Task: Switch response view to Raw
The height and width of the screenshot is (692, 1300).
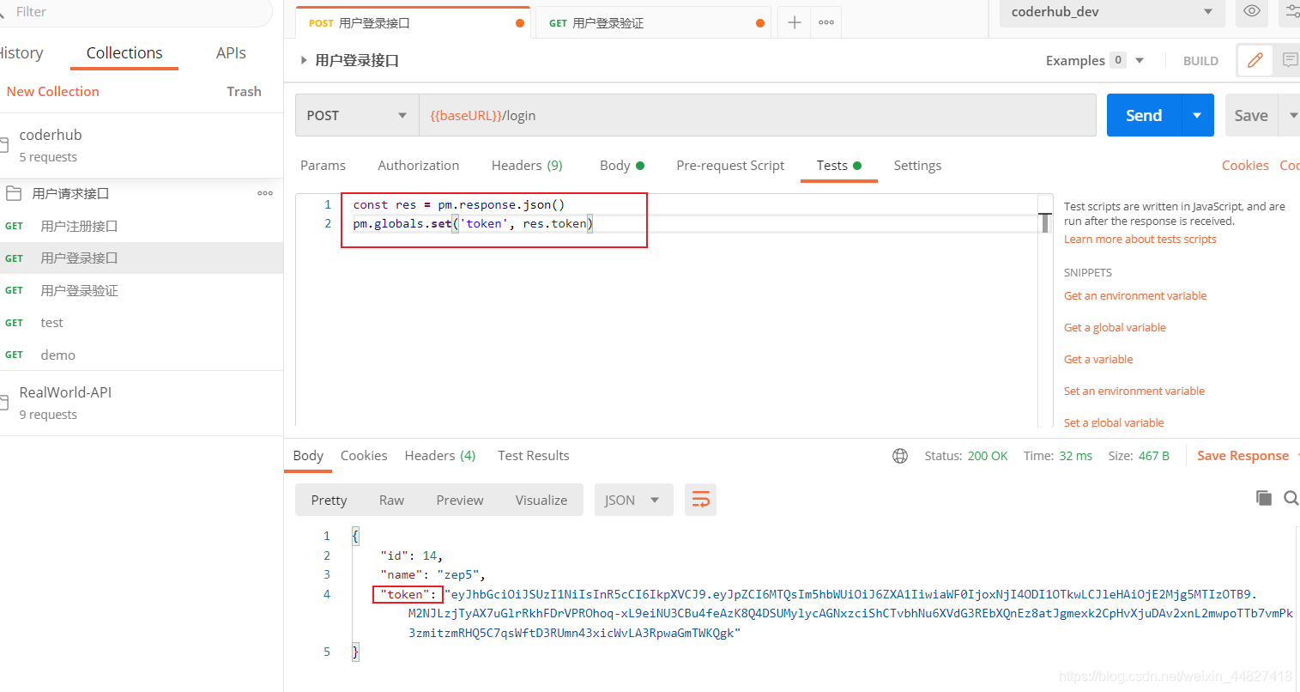Action: [391, 501]
